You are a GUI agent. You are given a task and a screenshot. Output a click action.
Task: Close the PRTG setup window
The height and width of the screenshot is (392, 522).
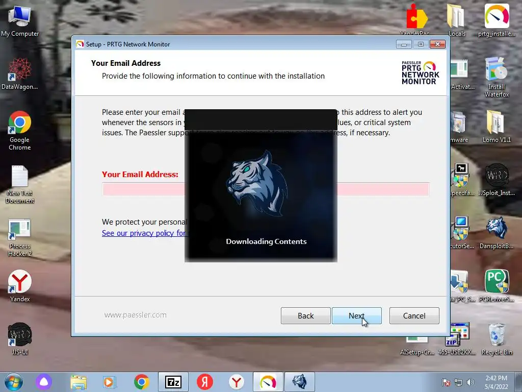437,44
